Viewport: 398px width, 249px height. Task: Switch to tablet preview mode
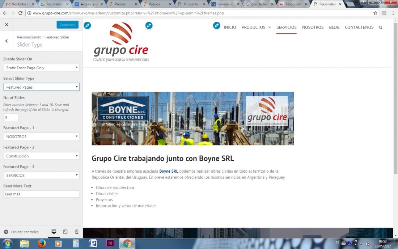tap(65, 232)
